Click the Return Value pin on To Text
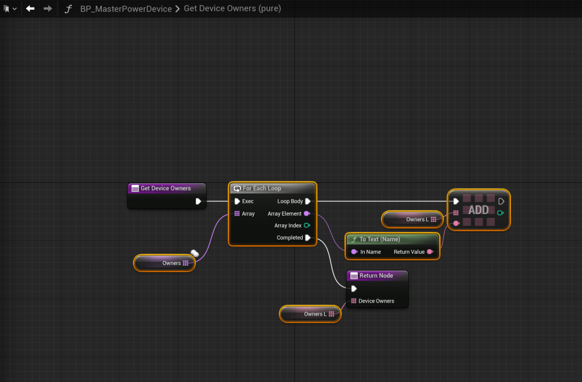This screenshot has height=382, width=582. (430, 252)
